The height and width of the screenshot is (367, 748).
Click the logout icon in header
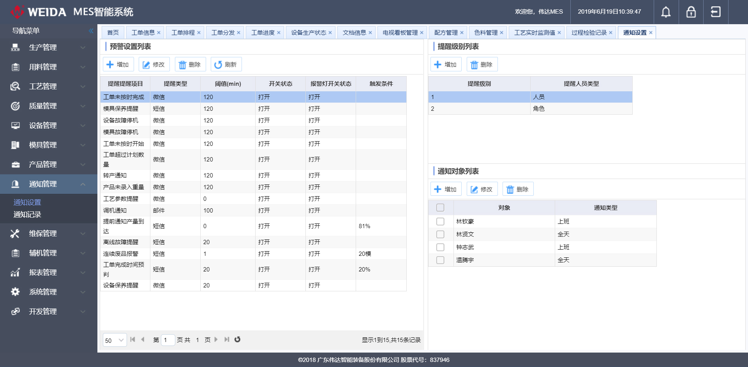click(716, 12)
